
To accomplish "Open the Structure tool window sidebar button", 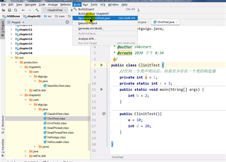I will point(3,124).
